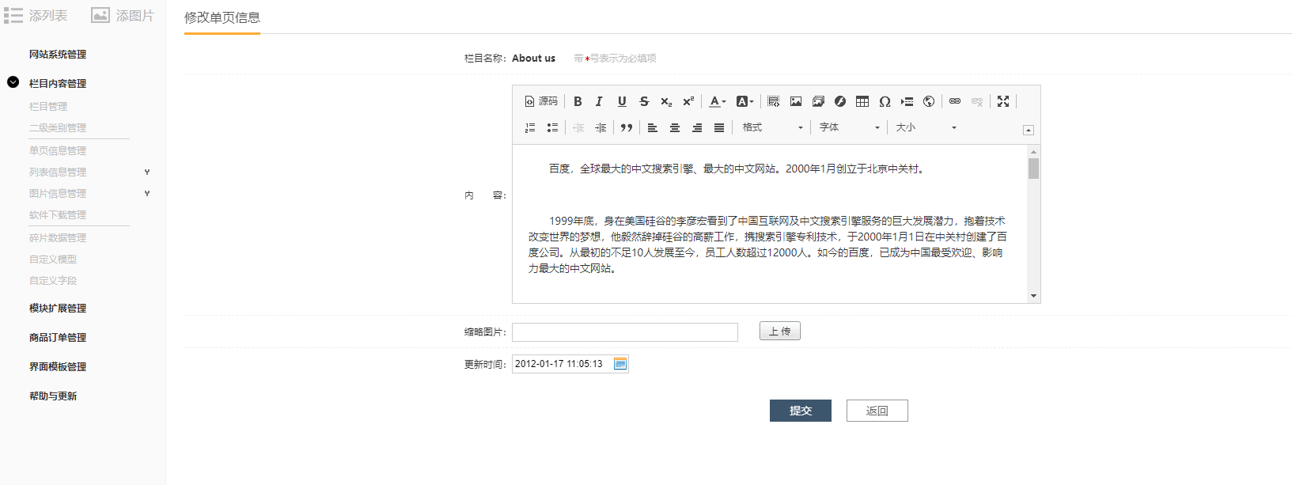The height and width of the screenshot is (485, 1292).
Task: Increase the indent
Action: tap(601, 127)
